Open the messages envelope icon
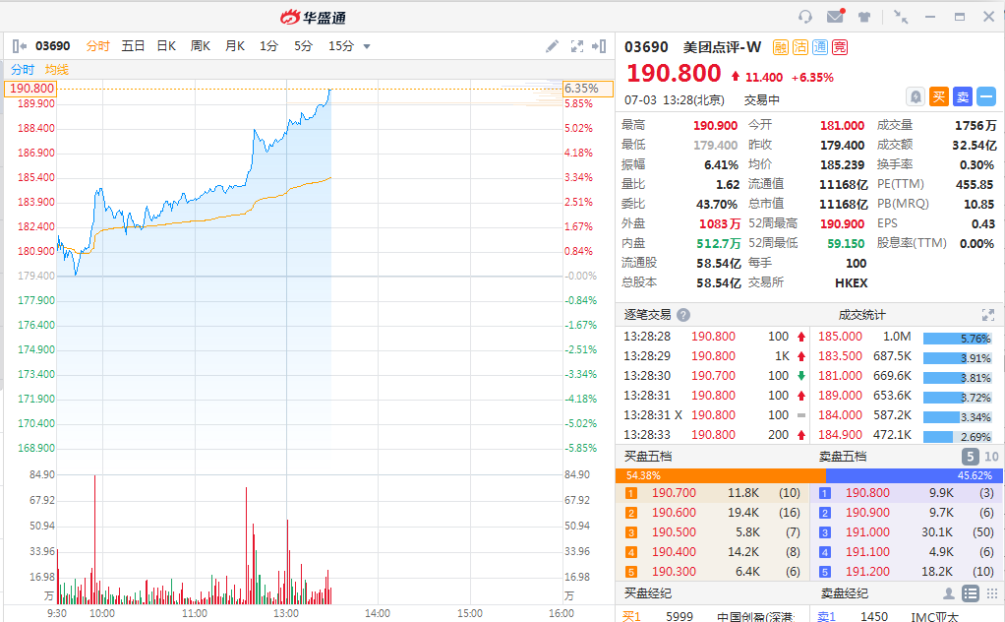Image resolution: width=1005 pixels, height=622 pixels. [x=835, y=17]
